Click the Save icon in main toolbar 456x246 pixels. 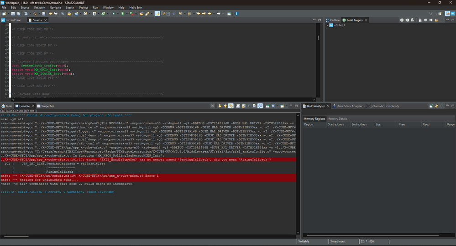13,14
